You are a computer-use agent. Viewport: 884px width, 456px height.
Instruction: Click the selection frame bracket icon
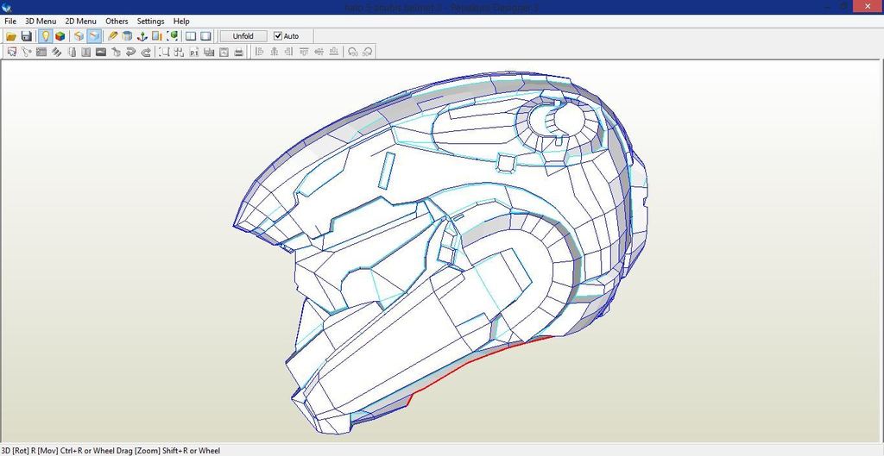[164, 53]
